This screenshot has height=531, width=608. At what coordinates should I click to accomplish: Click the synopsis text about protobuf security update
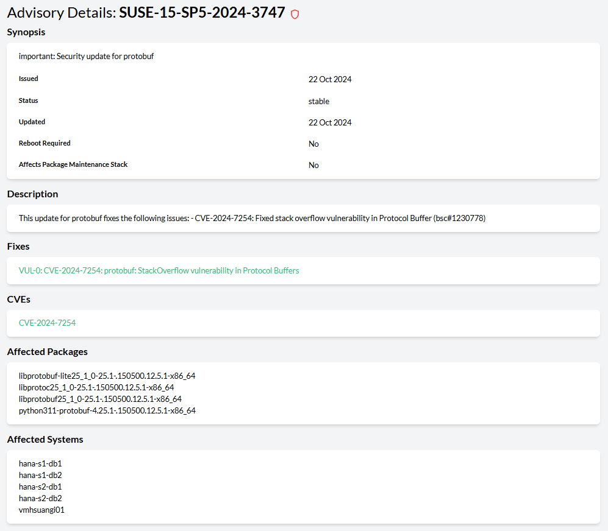(x=86, y=57)
